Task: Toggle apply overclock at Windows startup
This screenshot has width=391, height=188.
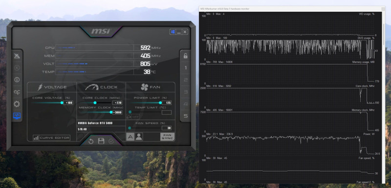Action: 173,32
